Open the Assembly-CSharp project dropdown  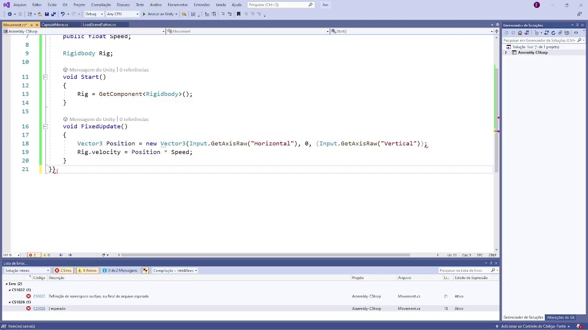pyautogui.click(x=84, y=31)
